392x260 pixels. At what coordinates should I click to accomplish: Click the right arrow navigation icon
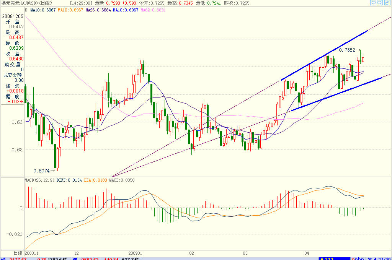click(x=380, y=3)
